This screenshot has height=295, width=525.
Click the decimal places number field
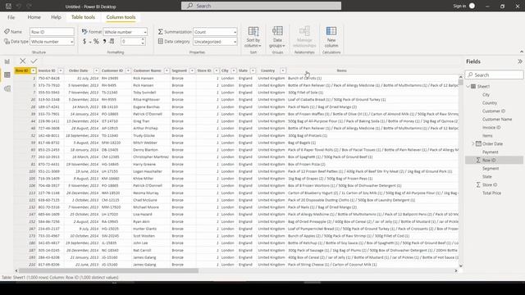[130, 42]
